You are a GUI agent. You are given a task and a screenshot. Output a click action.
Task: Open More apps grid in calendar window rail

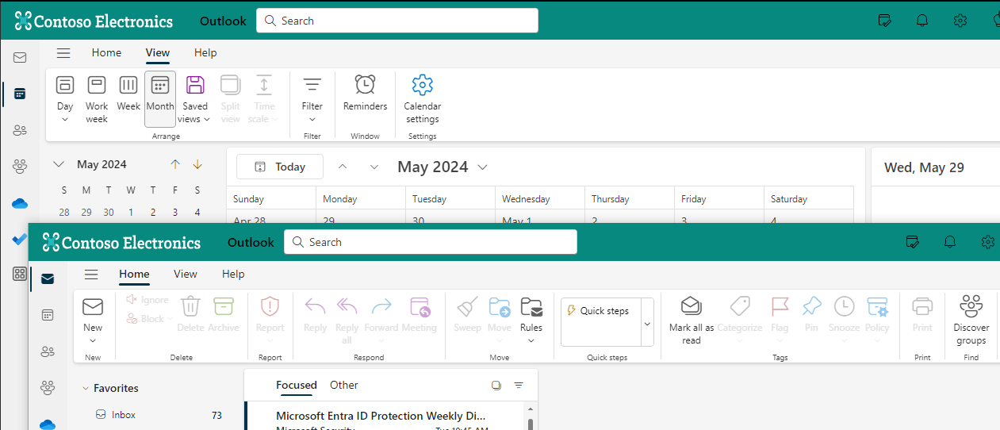coord(20,275)
